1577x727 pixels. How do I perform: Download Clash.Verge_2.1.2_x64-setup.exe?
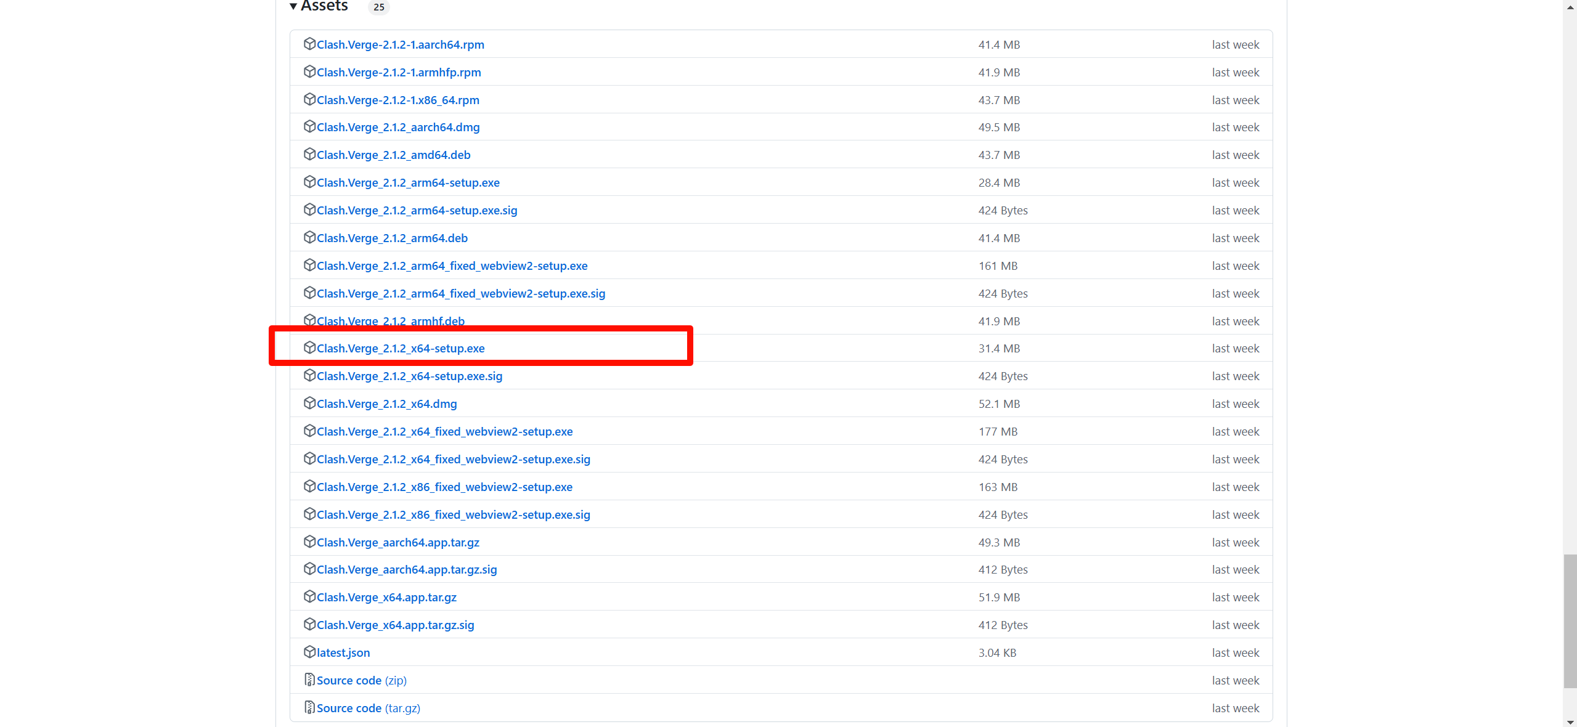tap(401, 349)
